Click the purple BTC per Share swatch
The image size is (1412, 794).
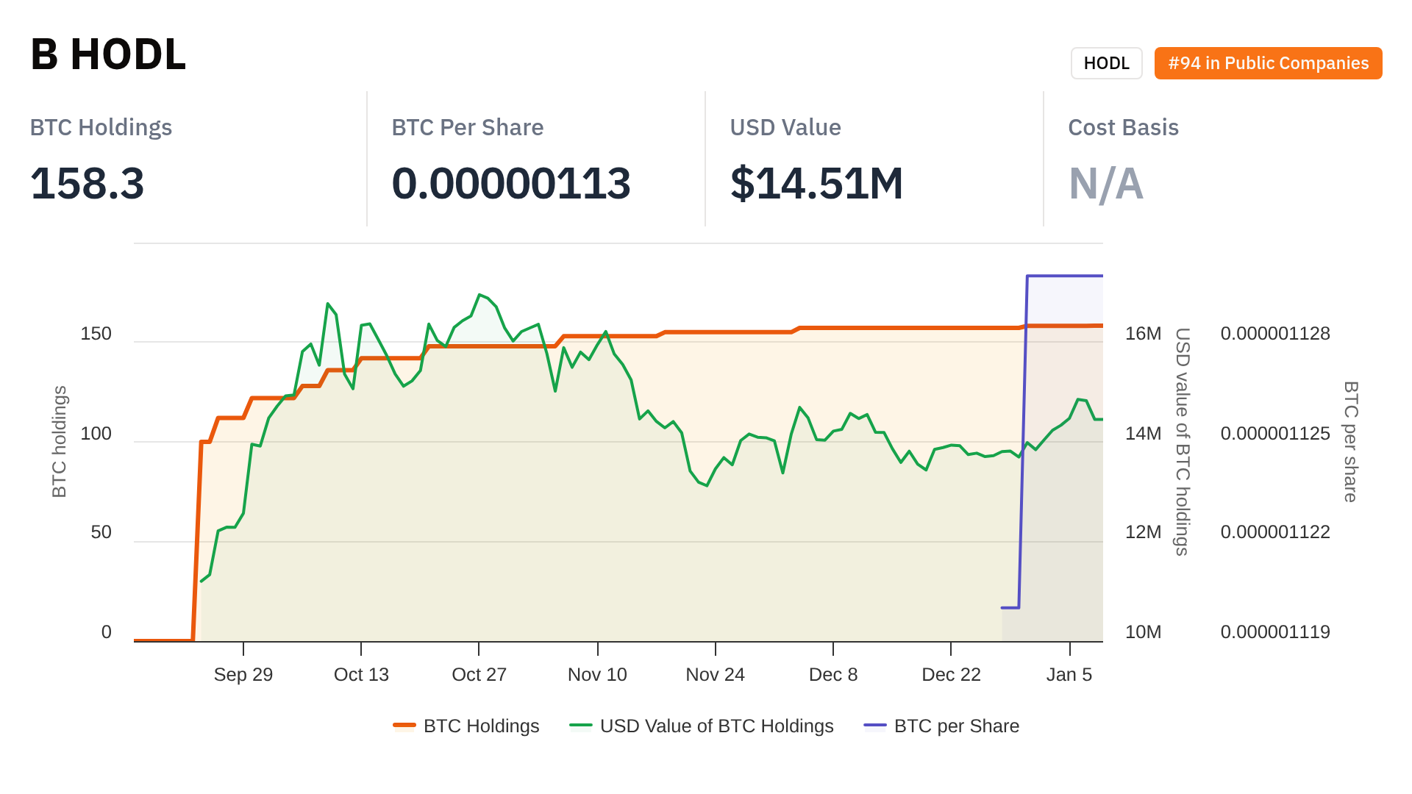875,726
